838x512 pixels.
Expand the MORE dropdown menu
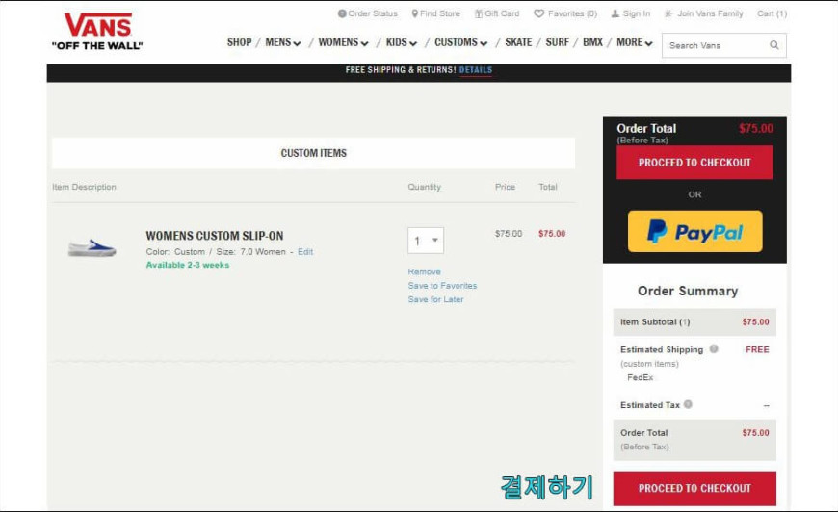click(635, 42)
